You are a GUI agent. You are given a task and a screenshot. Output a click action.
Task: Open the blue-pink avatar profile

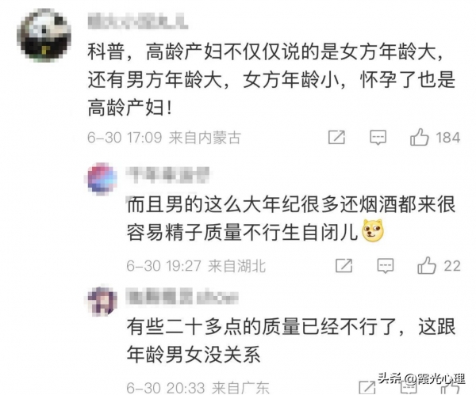tap(102, 179)
